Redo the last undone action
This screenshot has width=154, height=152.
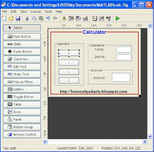(55, 18)
